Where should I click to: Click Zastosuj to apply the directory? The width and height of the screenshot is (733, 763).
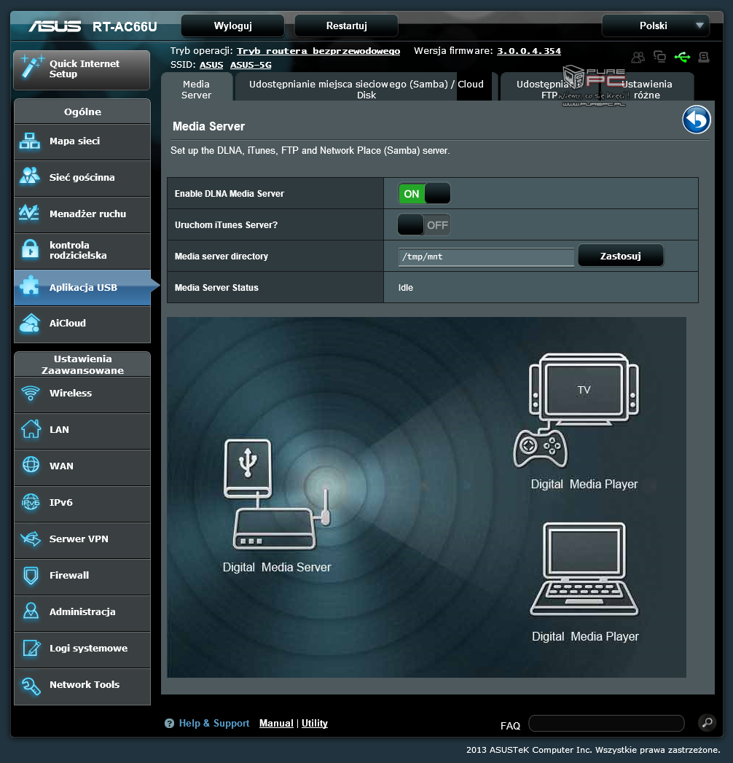620,256
